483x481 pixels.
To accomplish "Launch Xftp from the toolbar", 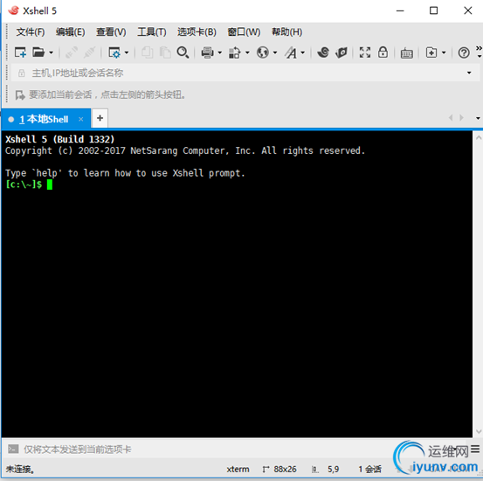I will pos(323,52).
